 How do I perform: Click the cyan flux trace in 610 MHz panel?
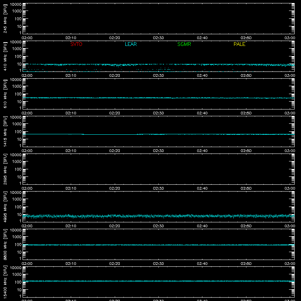click(x=158, y=98)
